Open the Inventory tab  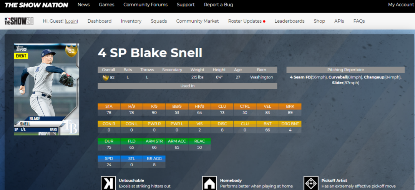[131, 21]
